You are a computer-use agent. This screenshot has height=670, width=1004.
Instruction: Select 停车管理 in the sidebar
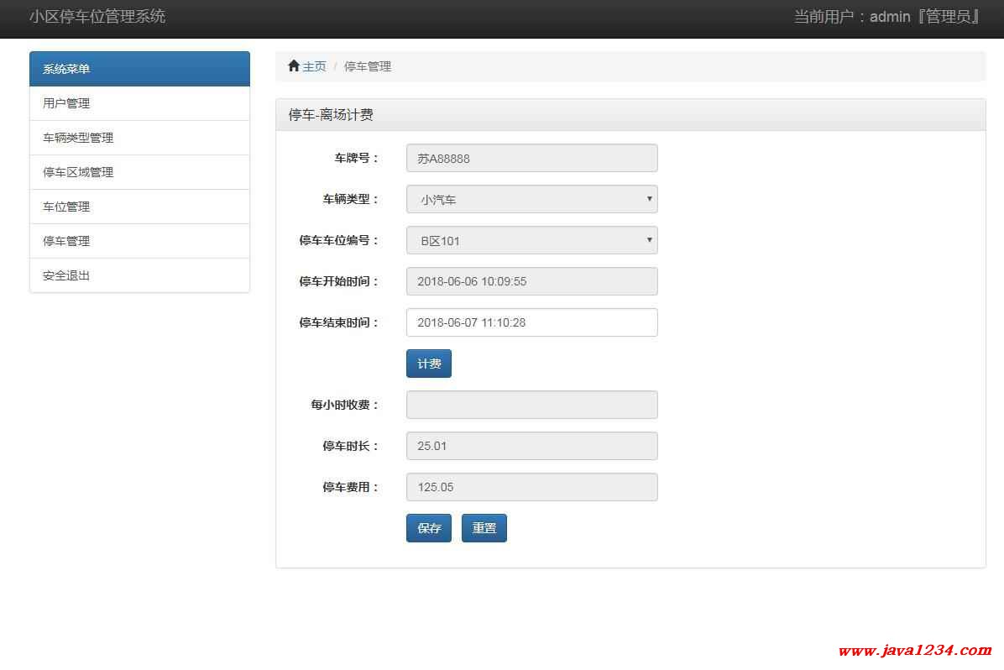[66, 241]
